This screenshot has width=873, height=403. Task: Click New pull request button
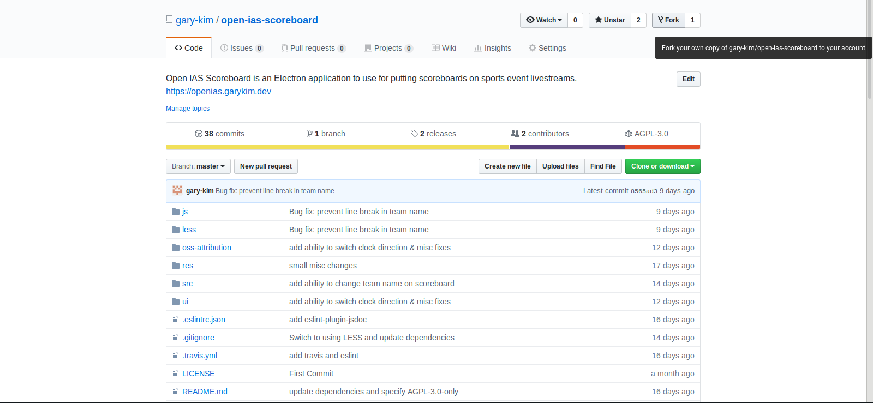266,166
